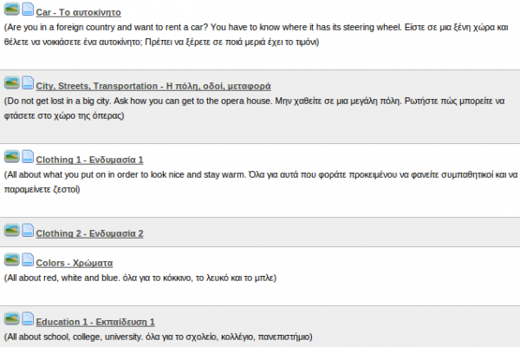520x347 pixels.
Task: Click the Colors description about red, white, blue
Action: click(x=140, y=278)
